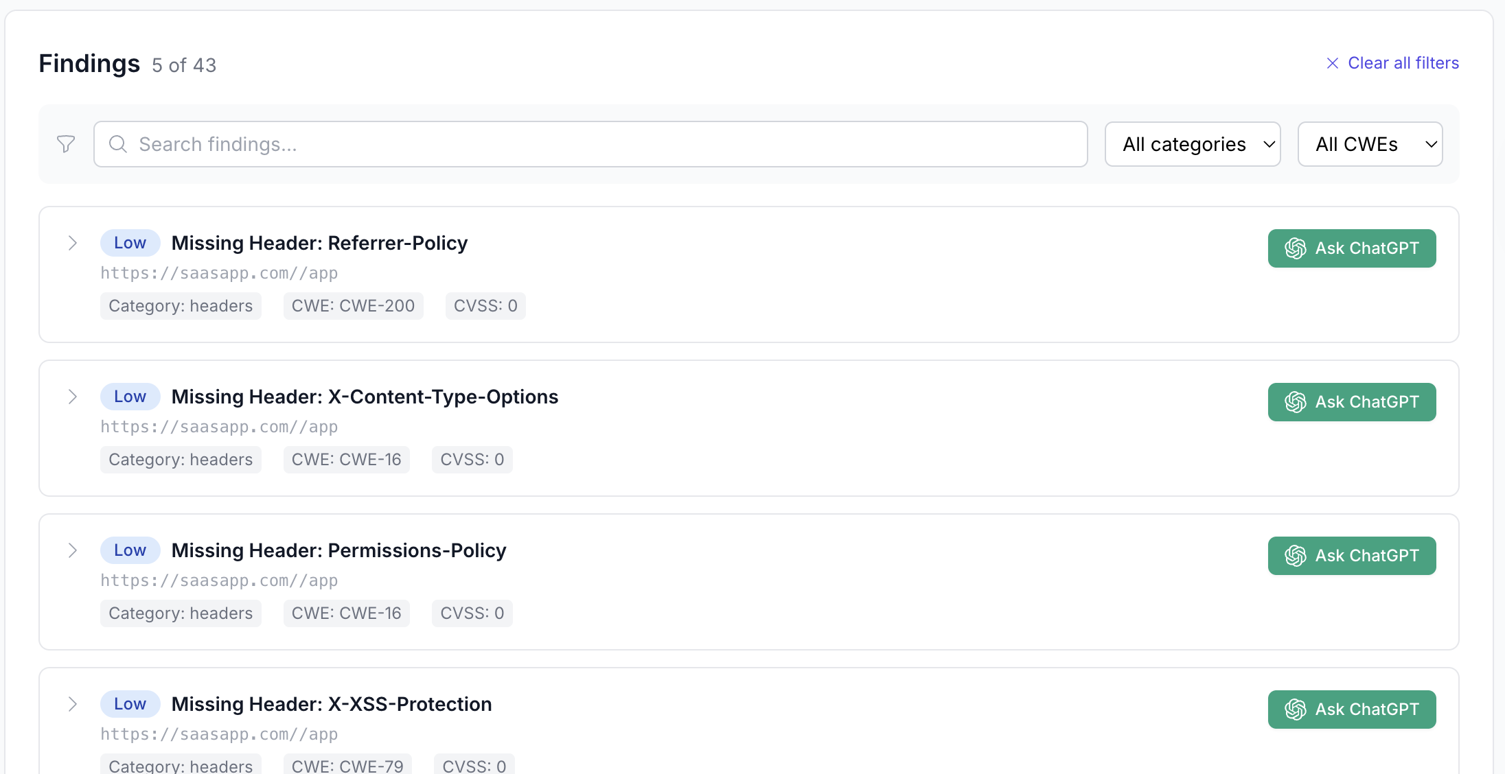Screen dimensions: 1505x774
Task: Click the URL under Permissions-Policy finding
Action: click(219, 580)
